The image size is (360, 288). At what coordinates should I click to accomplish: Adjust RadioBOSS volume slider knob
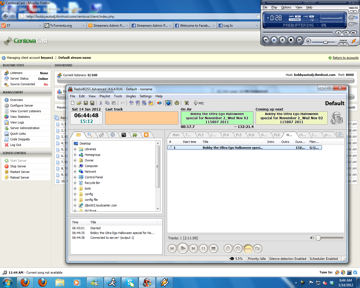tap(318, 238)
